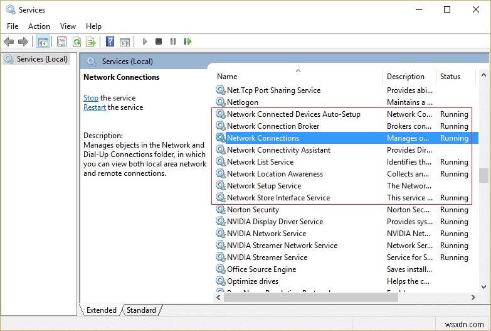Click the Restart Service toolbar icon
Image resolution: width=491 pixels, height=331 pixels.
pyautogui.click(x=187, y=42)
